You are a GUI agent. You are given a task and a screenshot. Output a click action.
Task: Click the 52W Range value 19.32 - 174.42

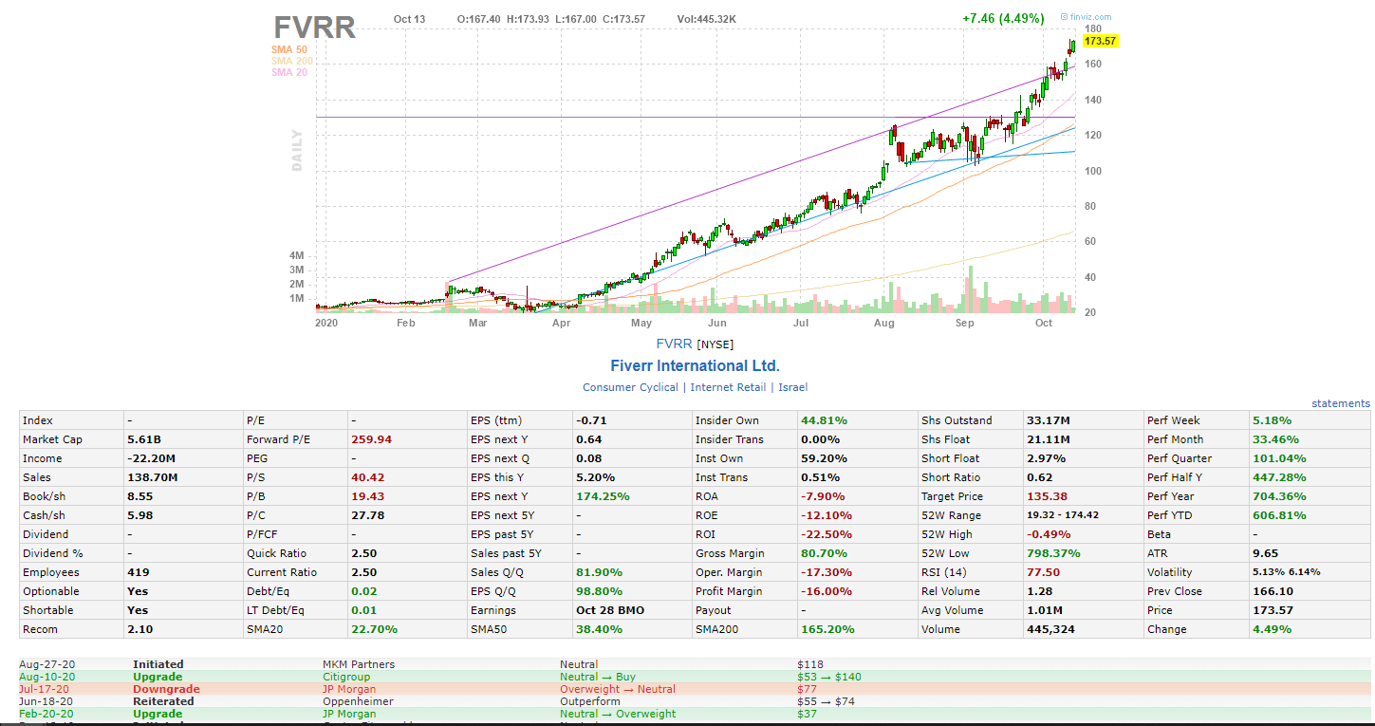coord(1063,515)
